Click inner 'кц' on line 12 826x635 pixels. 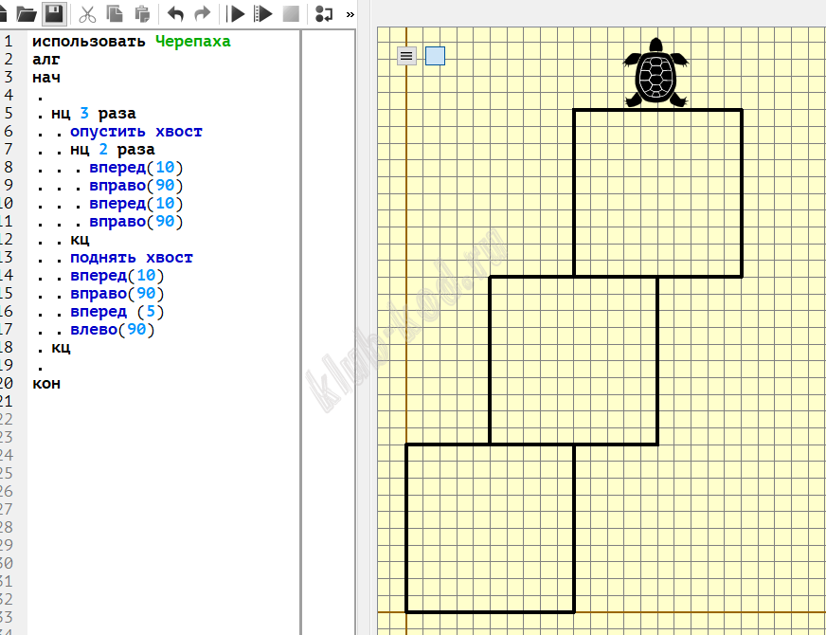pyautogui.click(x=80, y=240)
